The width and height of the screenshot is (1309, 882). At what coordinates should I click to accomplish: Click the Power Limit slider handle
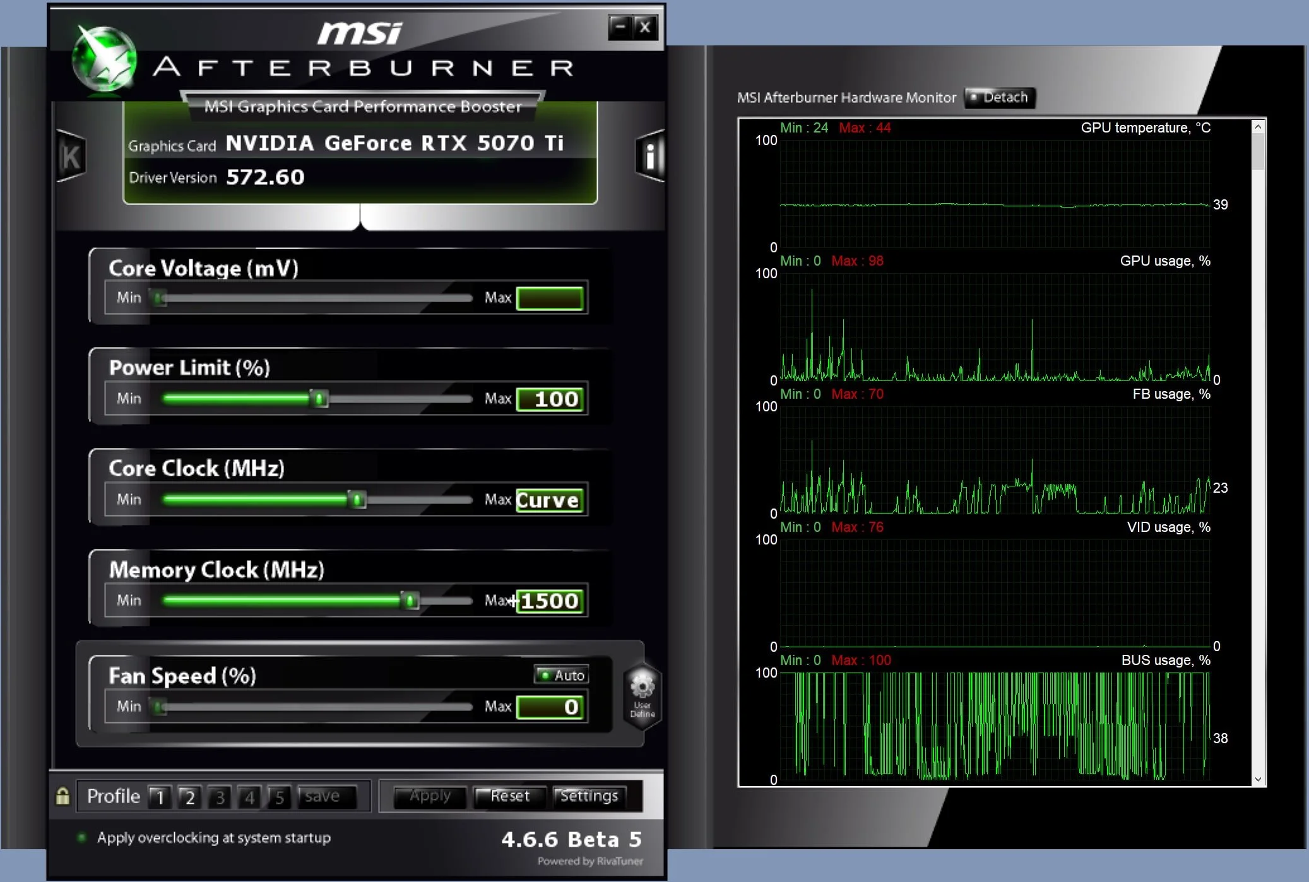[x=319, y=399]
